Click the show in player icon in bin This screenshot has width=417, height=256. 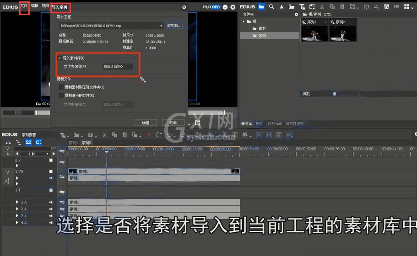pos(366,7)
